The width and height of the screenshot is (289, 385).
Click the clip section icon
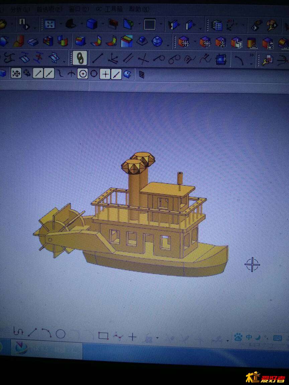point(174,25)
